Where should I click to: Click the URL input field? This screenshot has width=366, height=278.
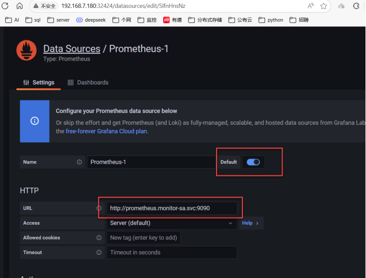172,208
